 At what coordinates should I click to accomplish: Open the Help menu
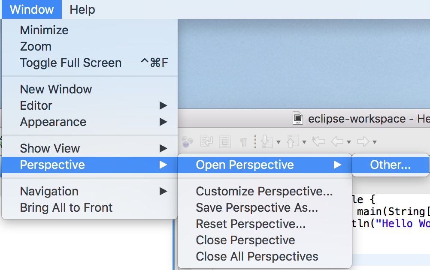[x=82, y=9]
